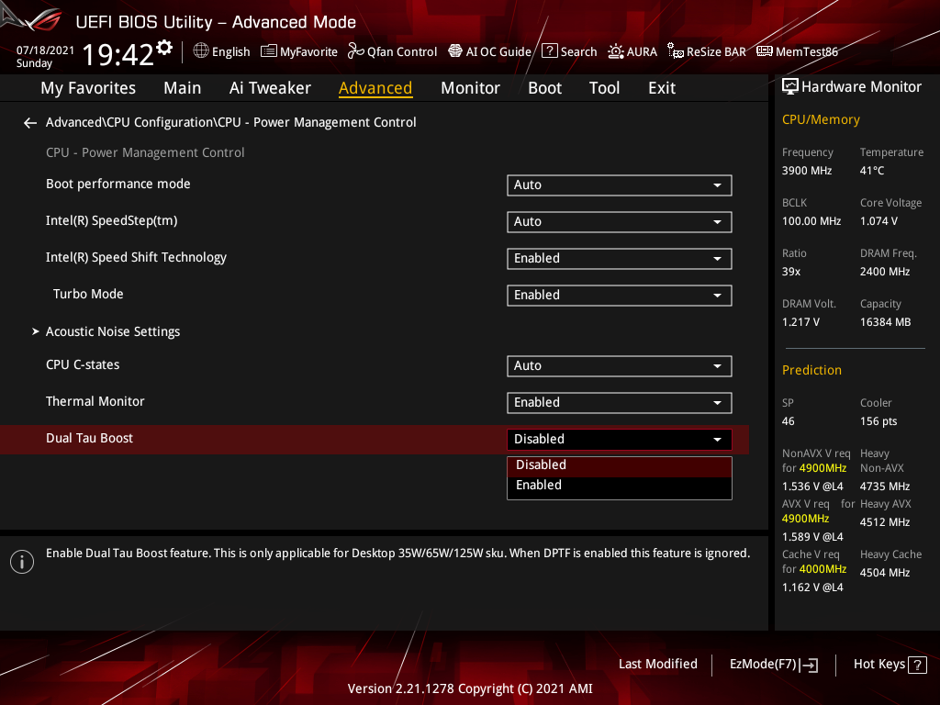
Task: Open the Intel SpeedStep dropdown selector
Action: tap(619, 221)
